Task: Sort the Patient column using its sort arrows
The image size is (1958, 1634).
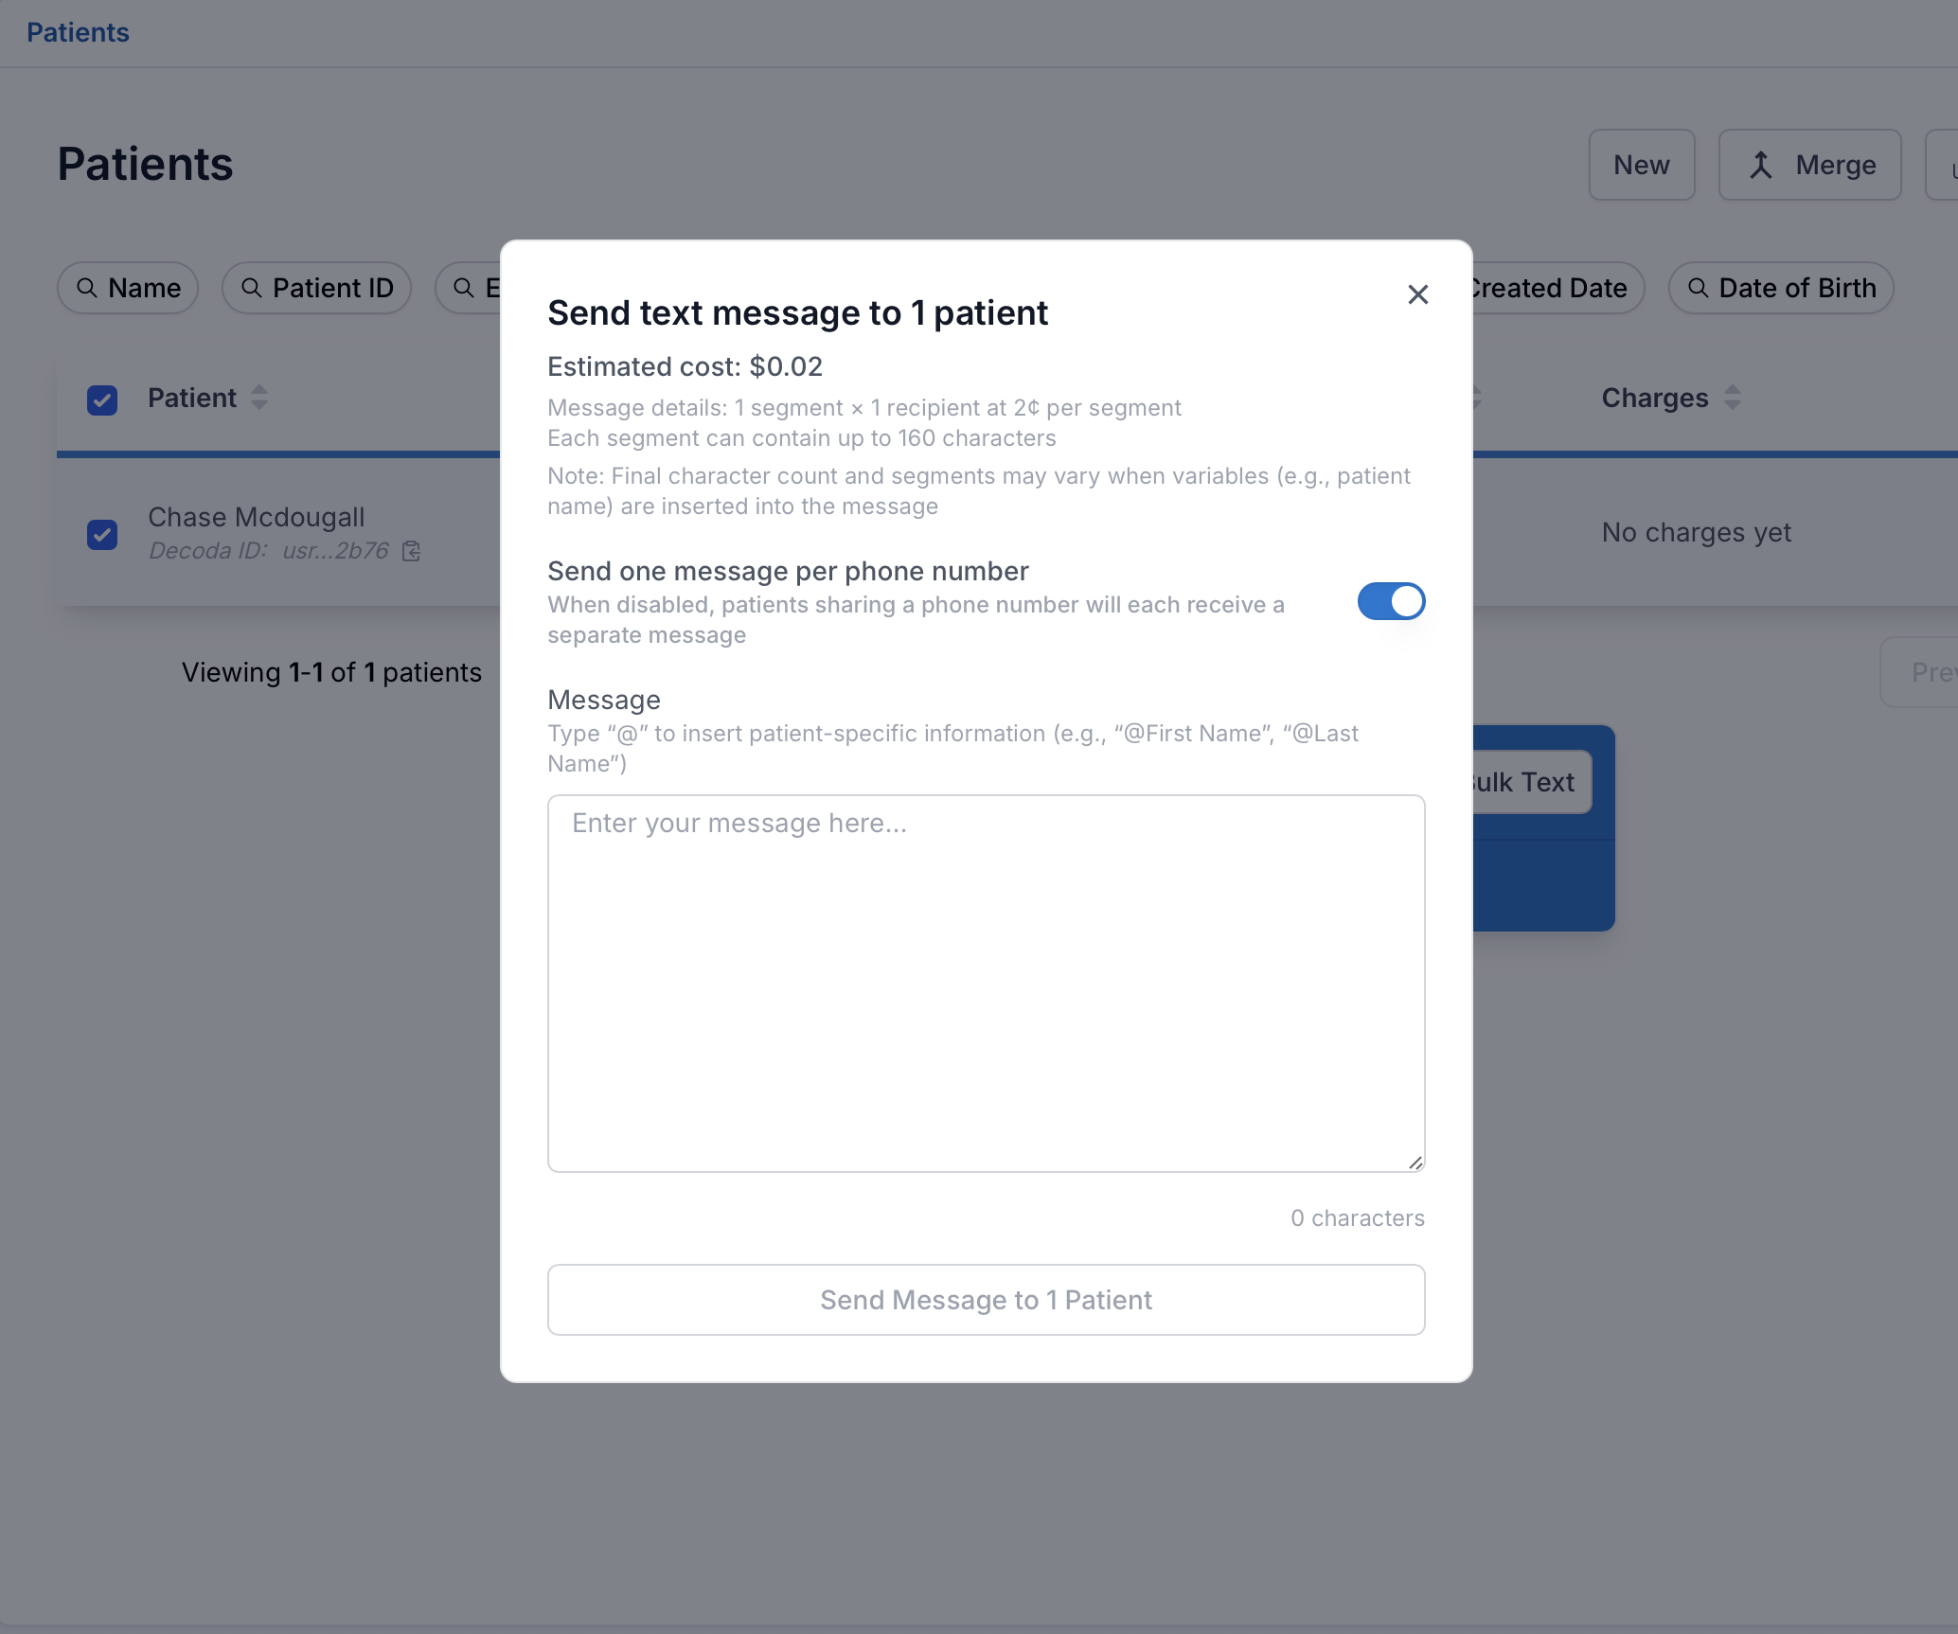Action: (x=258, y=399)
